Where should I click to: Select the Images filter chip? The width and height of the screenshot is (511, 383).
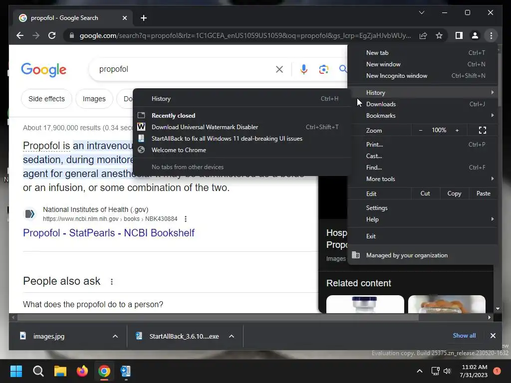coord(94,99)
